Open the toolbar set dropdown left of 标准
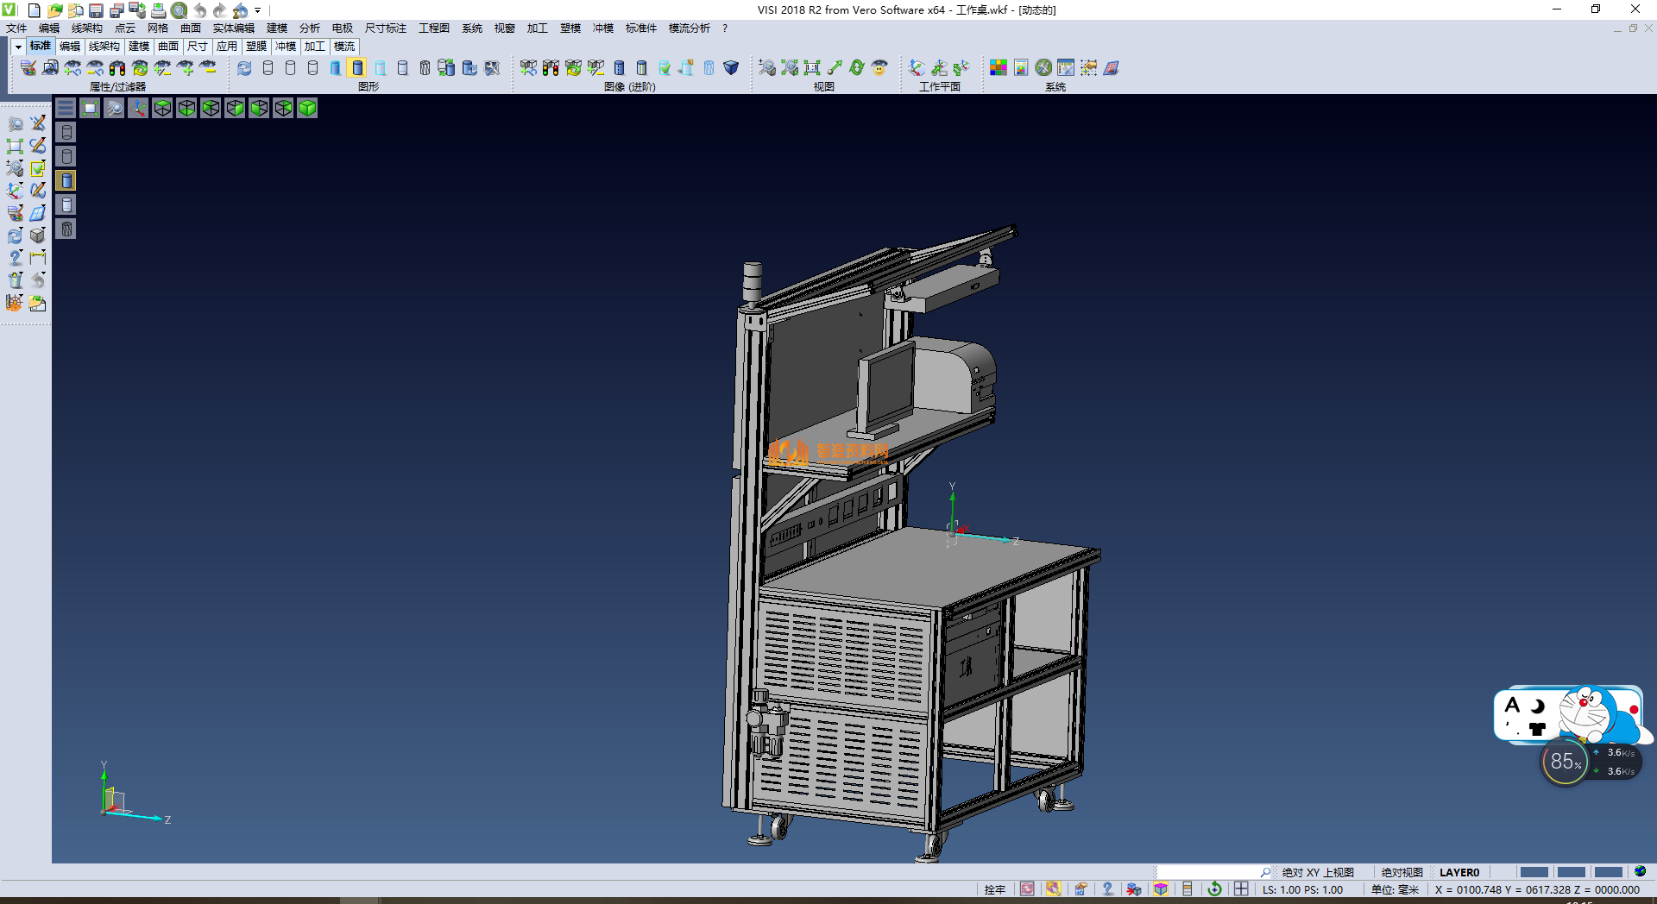Screen dimensions: 1657x904 point(18,47)
